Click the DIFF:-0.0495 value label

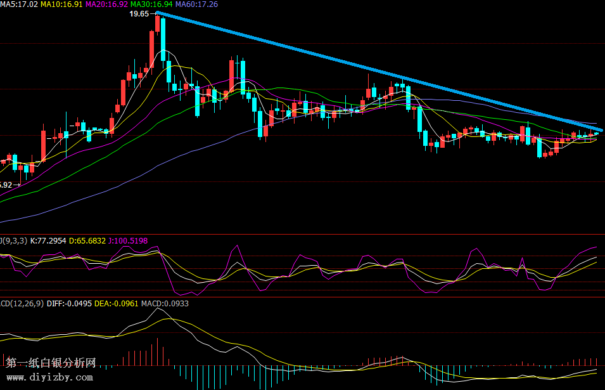pos(69,304)
